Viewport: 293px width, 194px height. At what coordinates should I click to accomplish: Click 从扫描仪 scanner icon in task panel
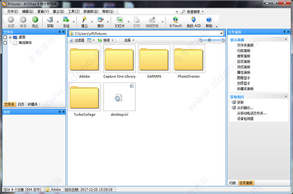[x=233, y=108]
